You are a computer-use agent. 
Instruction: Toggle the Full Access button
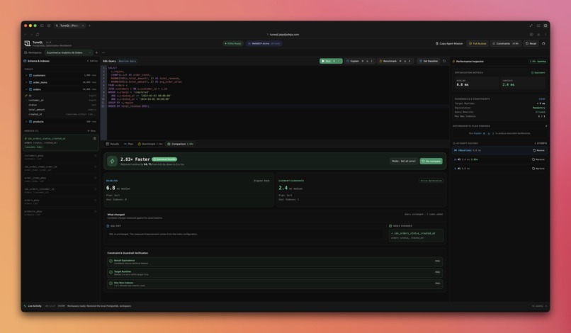[x=477, y=43]
